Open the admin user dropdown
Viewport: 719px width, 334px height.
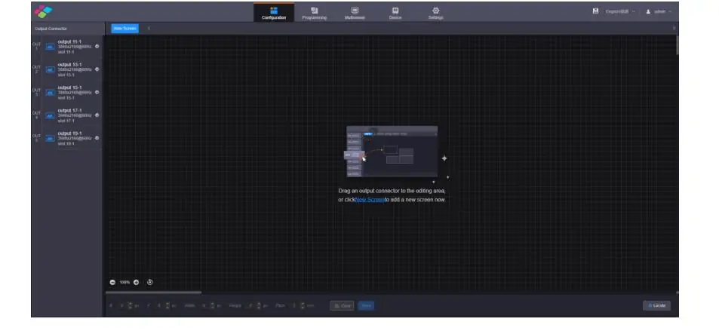click(x=659, y=11)
